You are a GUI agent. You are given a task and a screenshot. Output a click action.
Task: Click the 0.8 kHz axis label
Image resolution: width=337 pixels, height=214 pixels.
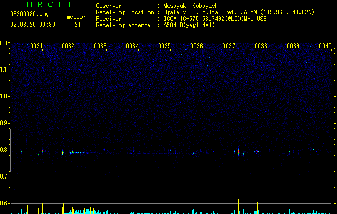click(x=4, y=150)
